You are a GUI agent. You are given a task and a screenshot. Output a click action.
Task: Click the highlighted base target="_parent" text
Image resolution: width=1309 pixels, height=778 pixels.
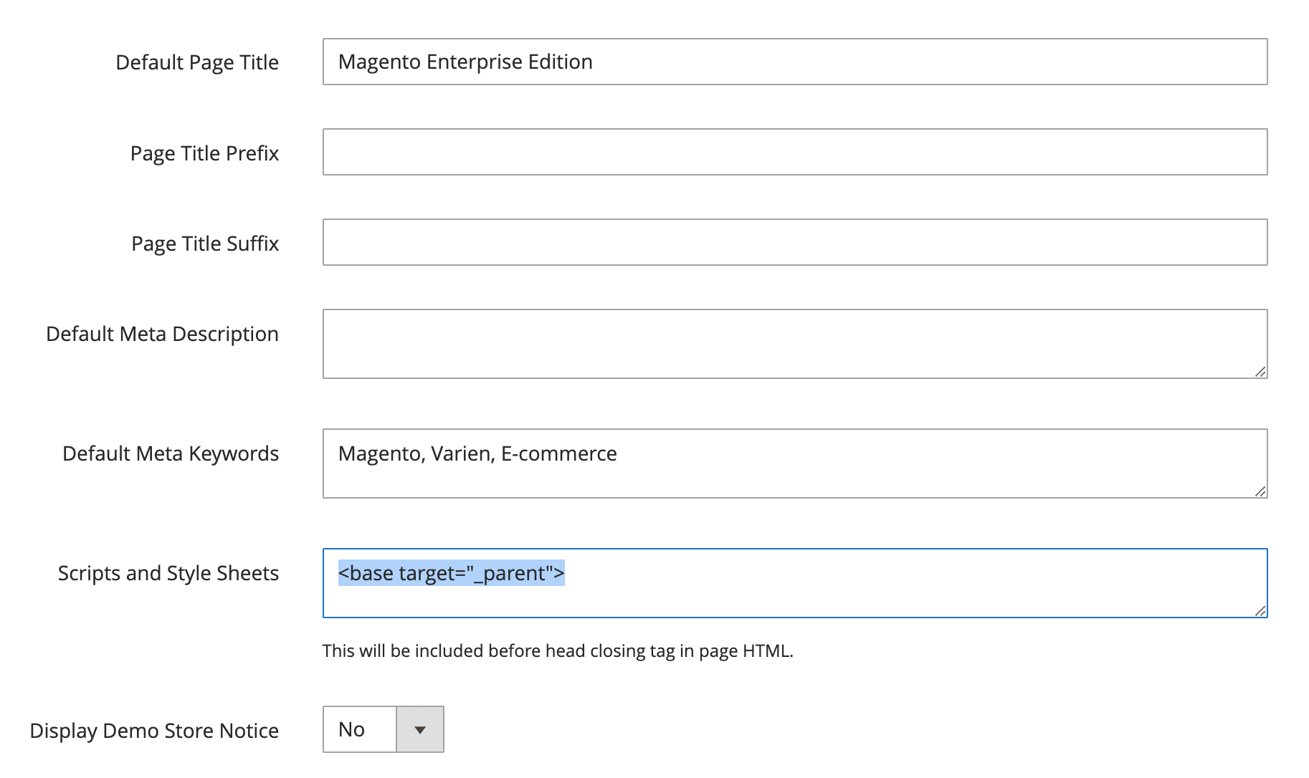[x=452, y=573]
